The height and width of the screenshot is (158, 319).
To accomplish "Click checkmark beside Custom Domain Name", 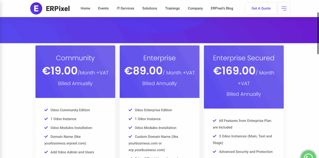I will point(130,136).
